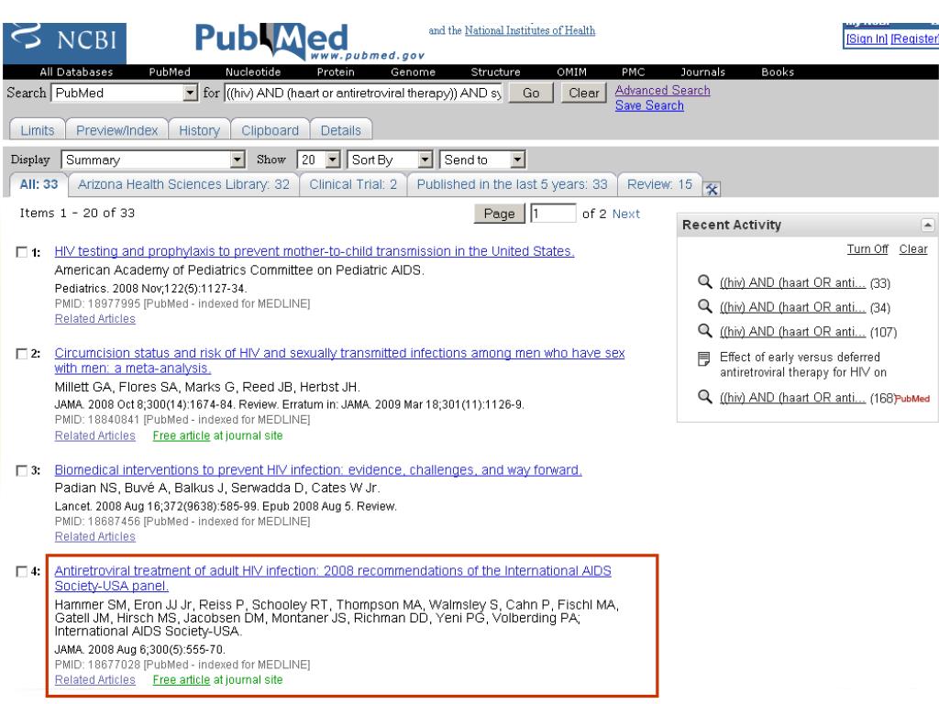The width and height of the screenshot is (939, 704).
Task: Open recent search with 107 results
Action: coord(792,332)
